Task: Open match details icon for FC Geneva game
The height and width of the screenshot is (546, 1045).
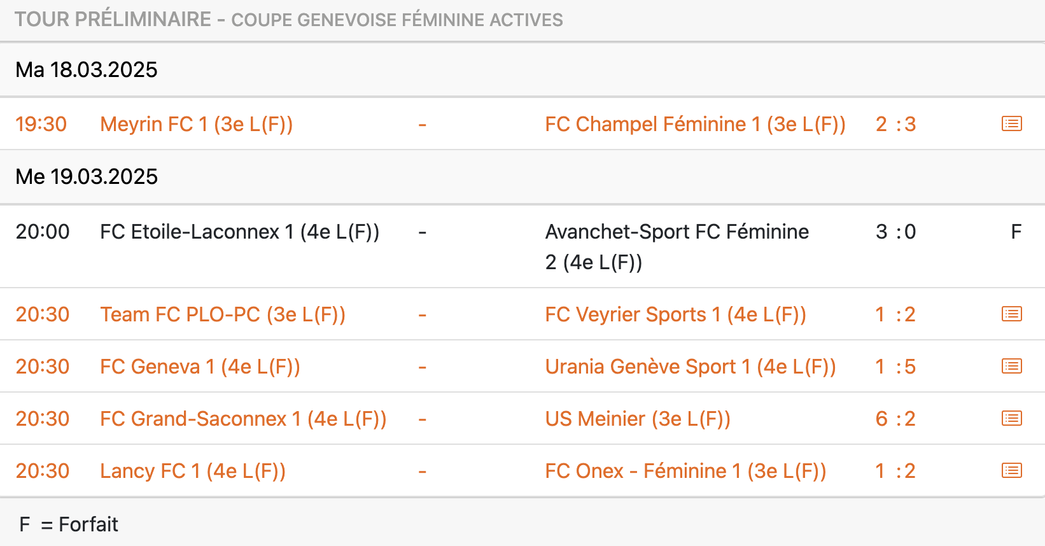Action: coord(1011,366)
